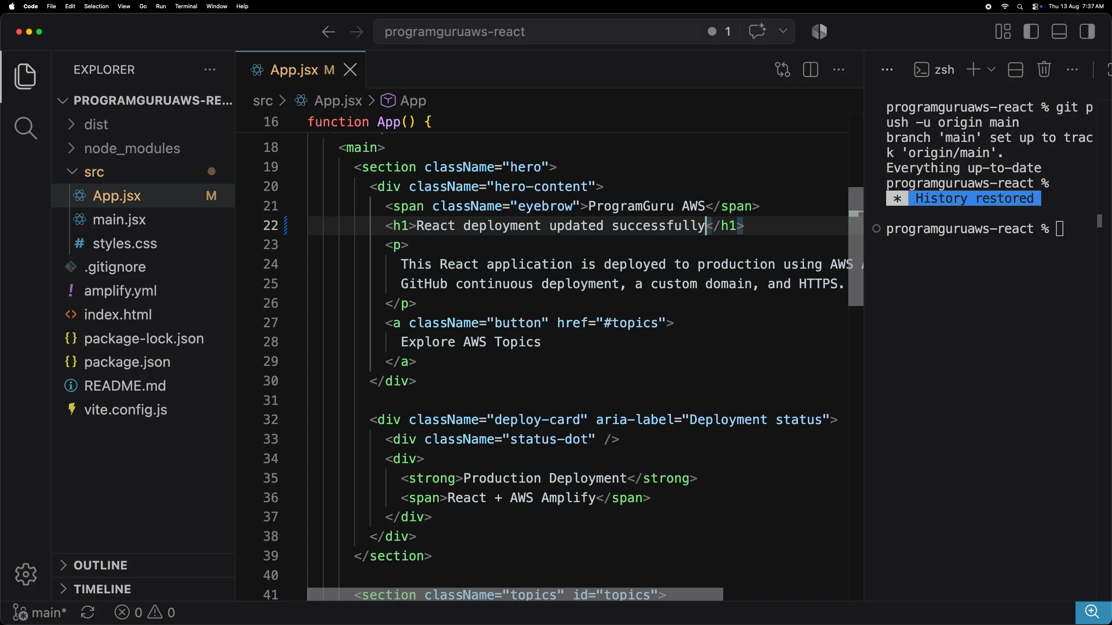The width and height of the screenshot is (1112, 625).
Task: Open main.jsx in the explorer tree
Action: 143,220
